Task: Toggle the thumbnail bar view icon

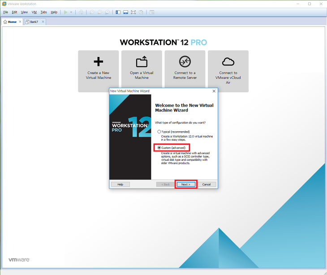Action: point(125,12)
